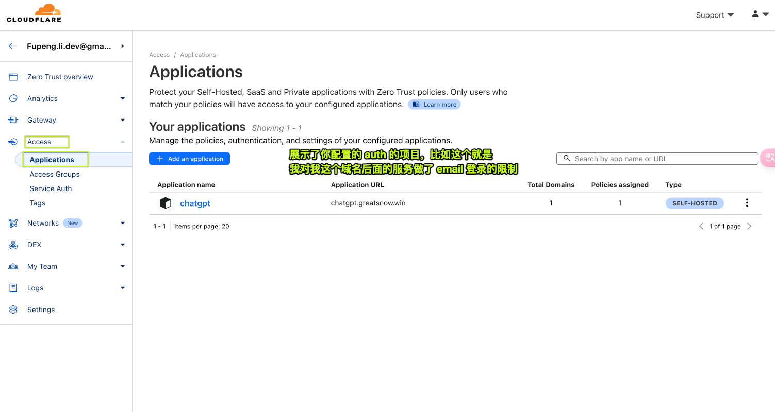This screenshot has height=412, width=775.
Task: Click the Settings gear icon
Action: (x=13, y=310)
